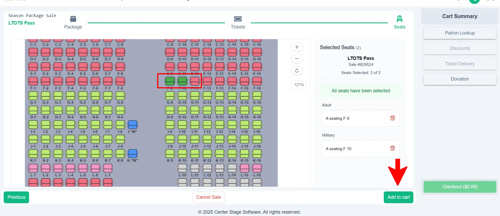
Task: Reset seat map view with rotate icon
Action: coord(297,71)
